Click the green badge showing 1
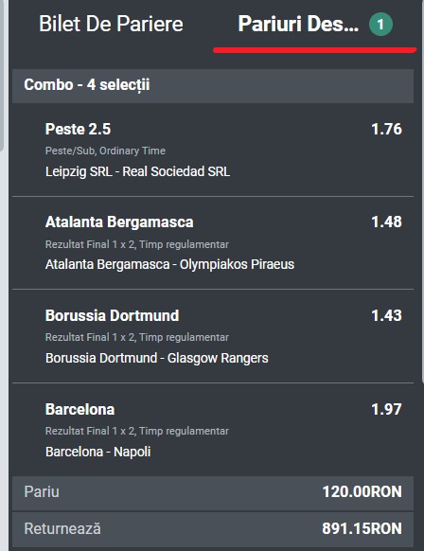This screenshot has height=551, width=424. click(380, 25)
